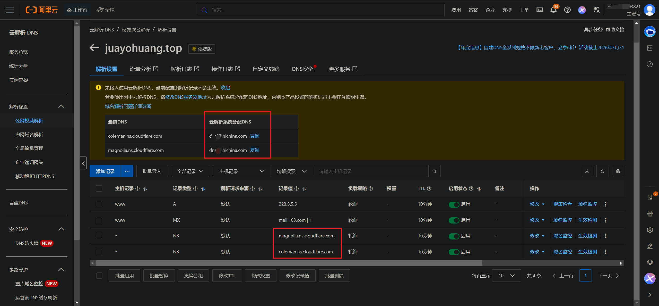This screenshot has height=306, width=659.
Task: Switch to the DNS安全 tab
Action: pyautogui.click(x=303, y=69)
